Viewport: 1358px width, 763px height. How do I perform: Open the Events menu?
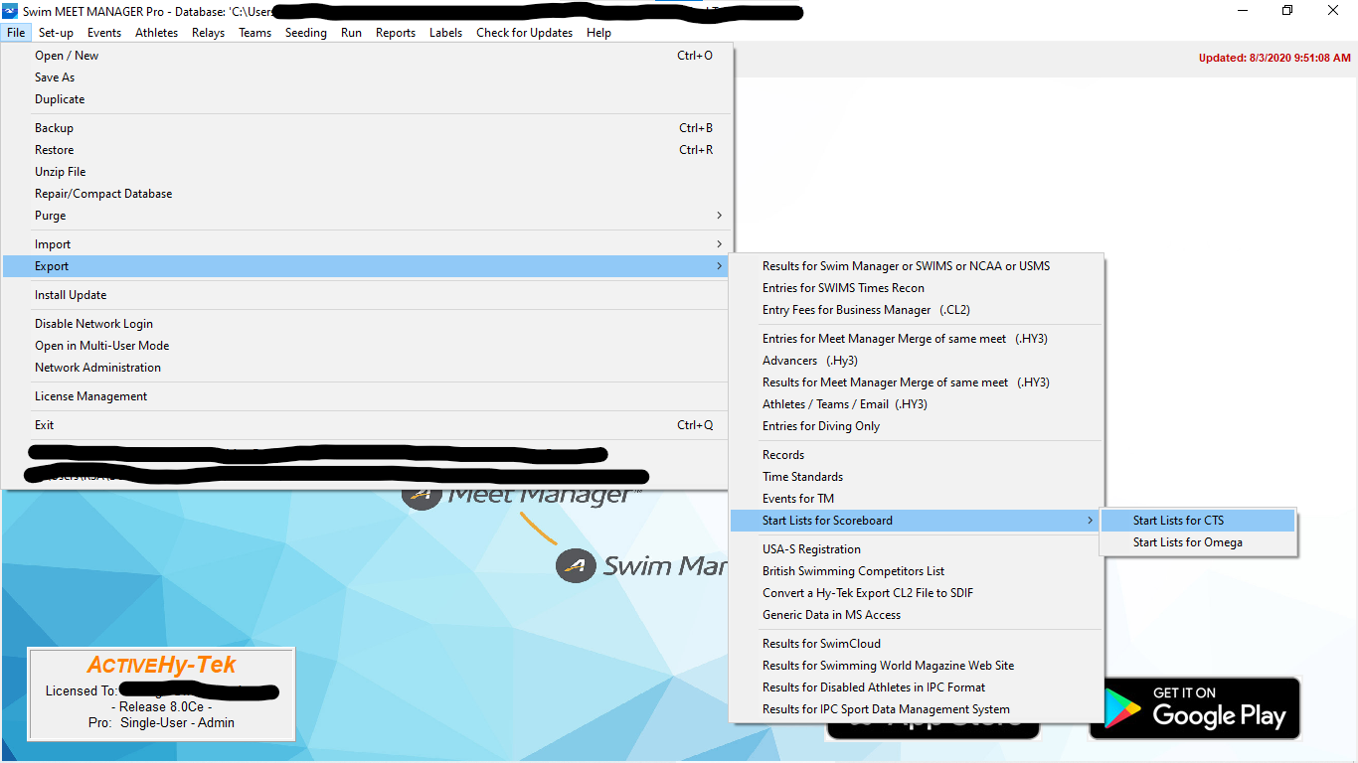[104, 33]
